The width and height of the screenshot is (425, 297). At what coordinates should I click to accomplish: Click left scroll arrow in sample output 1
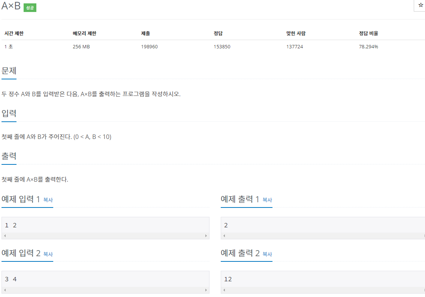224,236
